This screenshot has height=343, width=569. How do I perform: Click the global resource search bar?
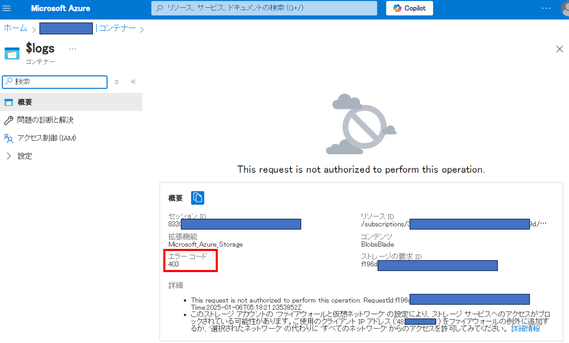264,8
